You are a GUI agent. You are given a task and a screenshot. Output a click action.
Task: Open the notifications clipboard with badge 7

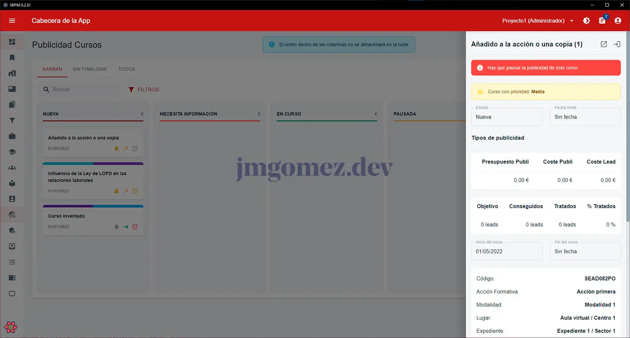602,20
